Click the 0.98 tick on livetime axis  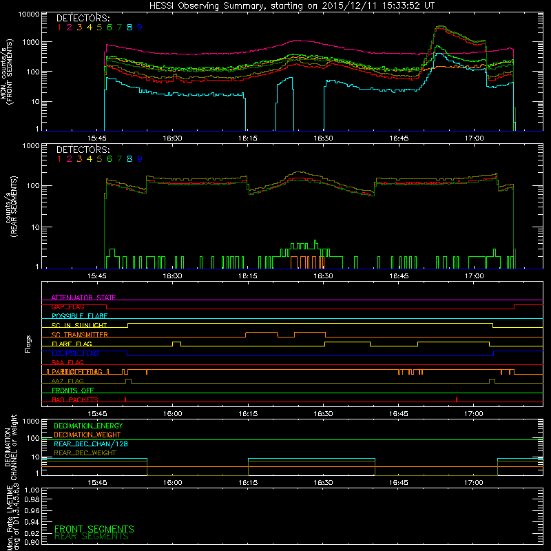pos(32,500)
